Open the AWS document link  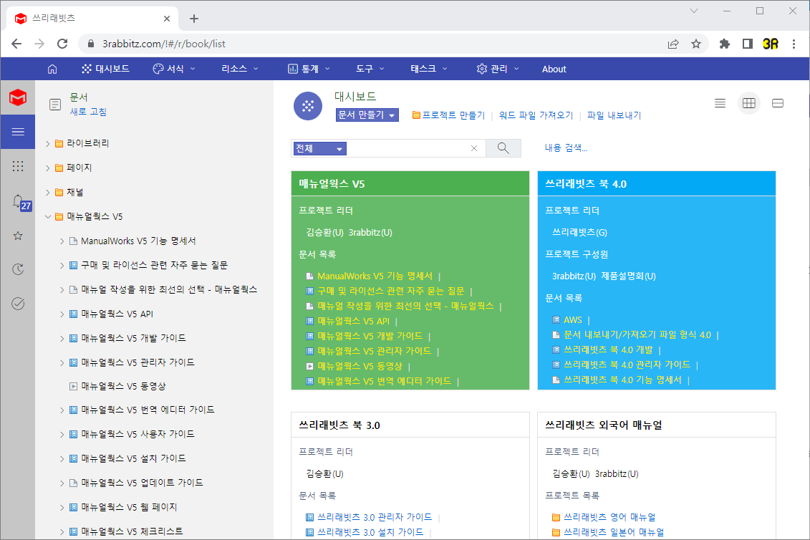pos(572,320)
